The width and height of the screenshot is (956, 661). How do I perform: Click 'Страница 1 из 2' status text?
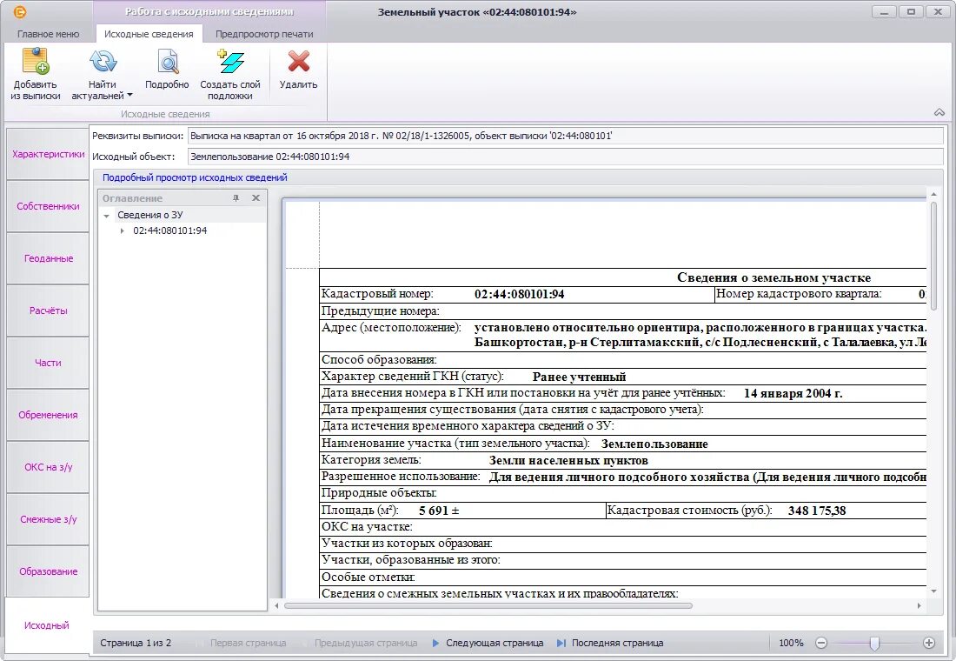pyautogui.click(x=136, y=643)
